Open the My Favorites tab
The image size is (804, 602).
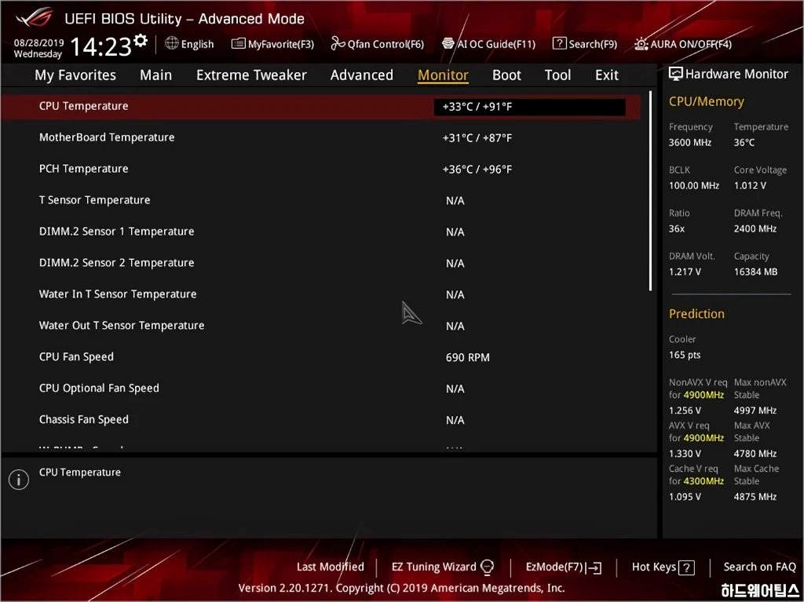point(75,75)
